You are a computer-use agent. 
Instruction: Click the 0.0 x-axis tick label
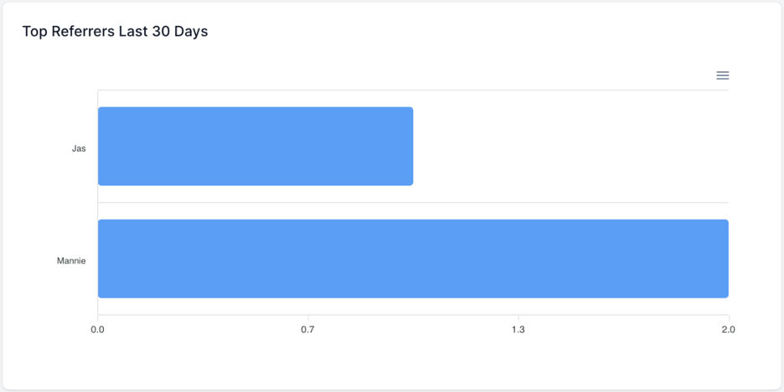(x=97, y=329)
